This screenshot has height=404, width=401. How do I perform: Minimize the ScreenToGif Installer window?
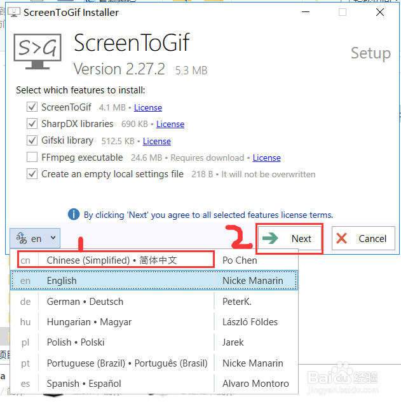pos(306,12)
